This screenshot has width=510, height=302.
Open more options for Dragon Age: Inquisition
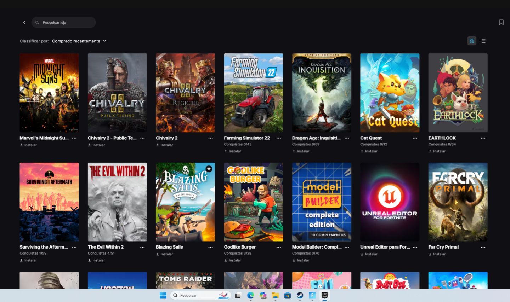pos(347,138)
